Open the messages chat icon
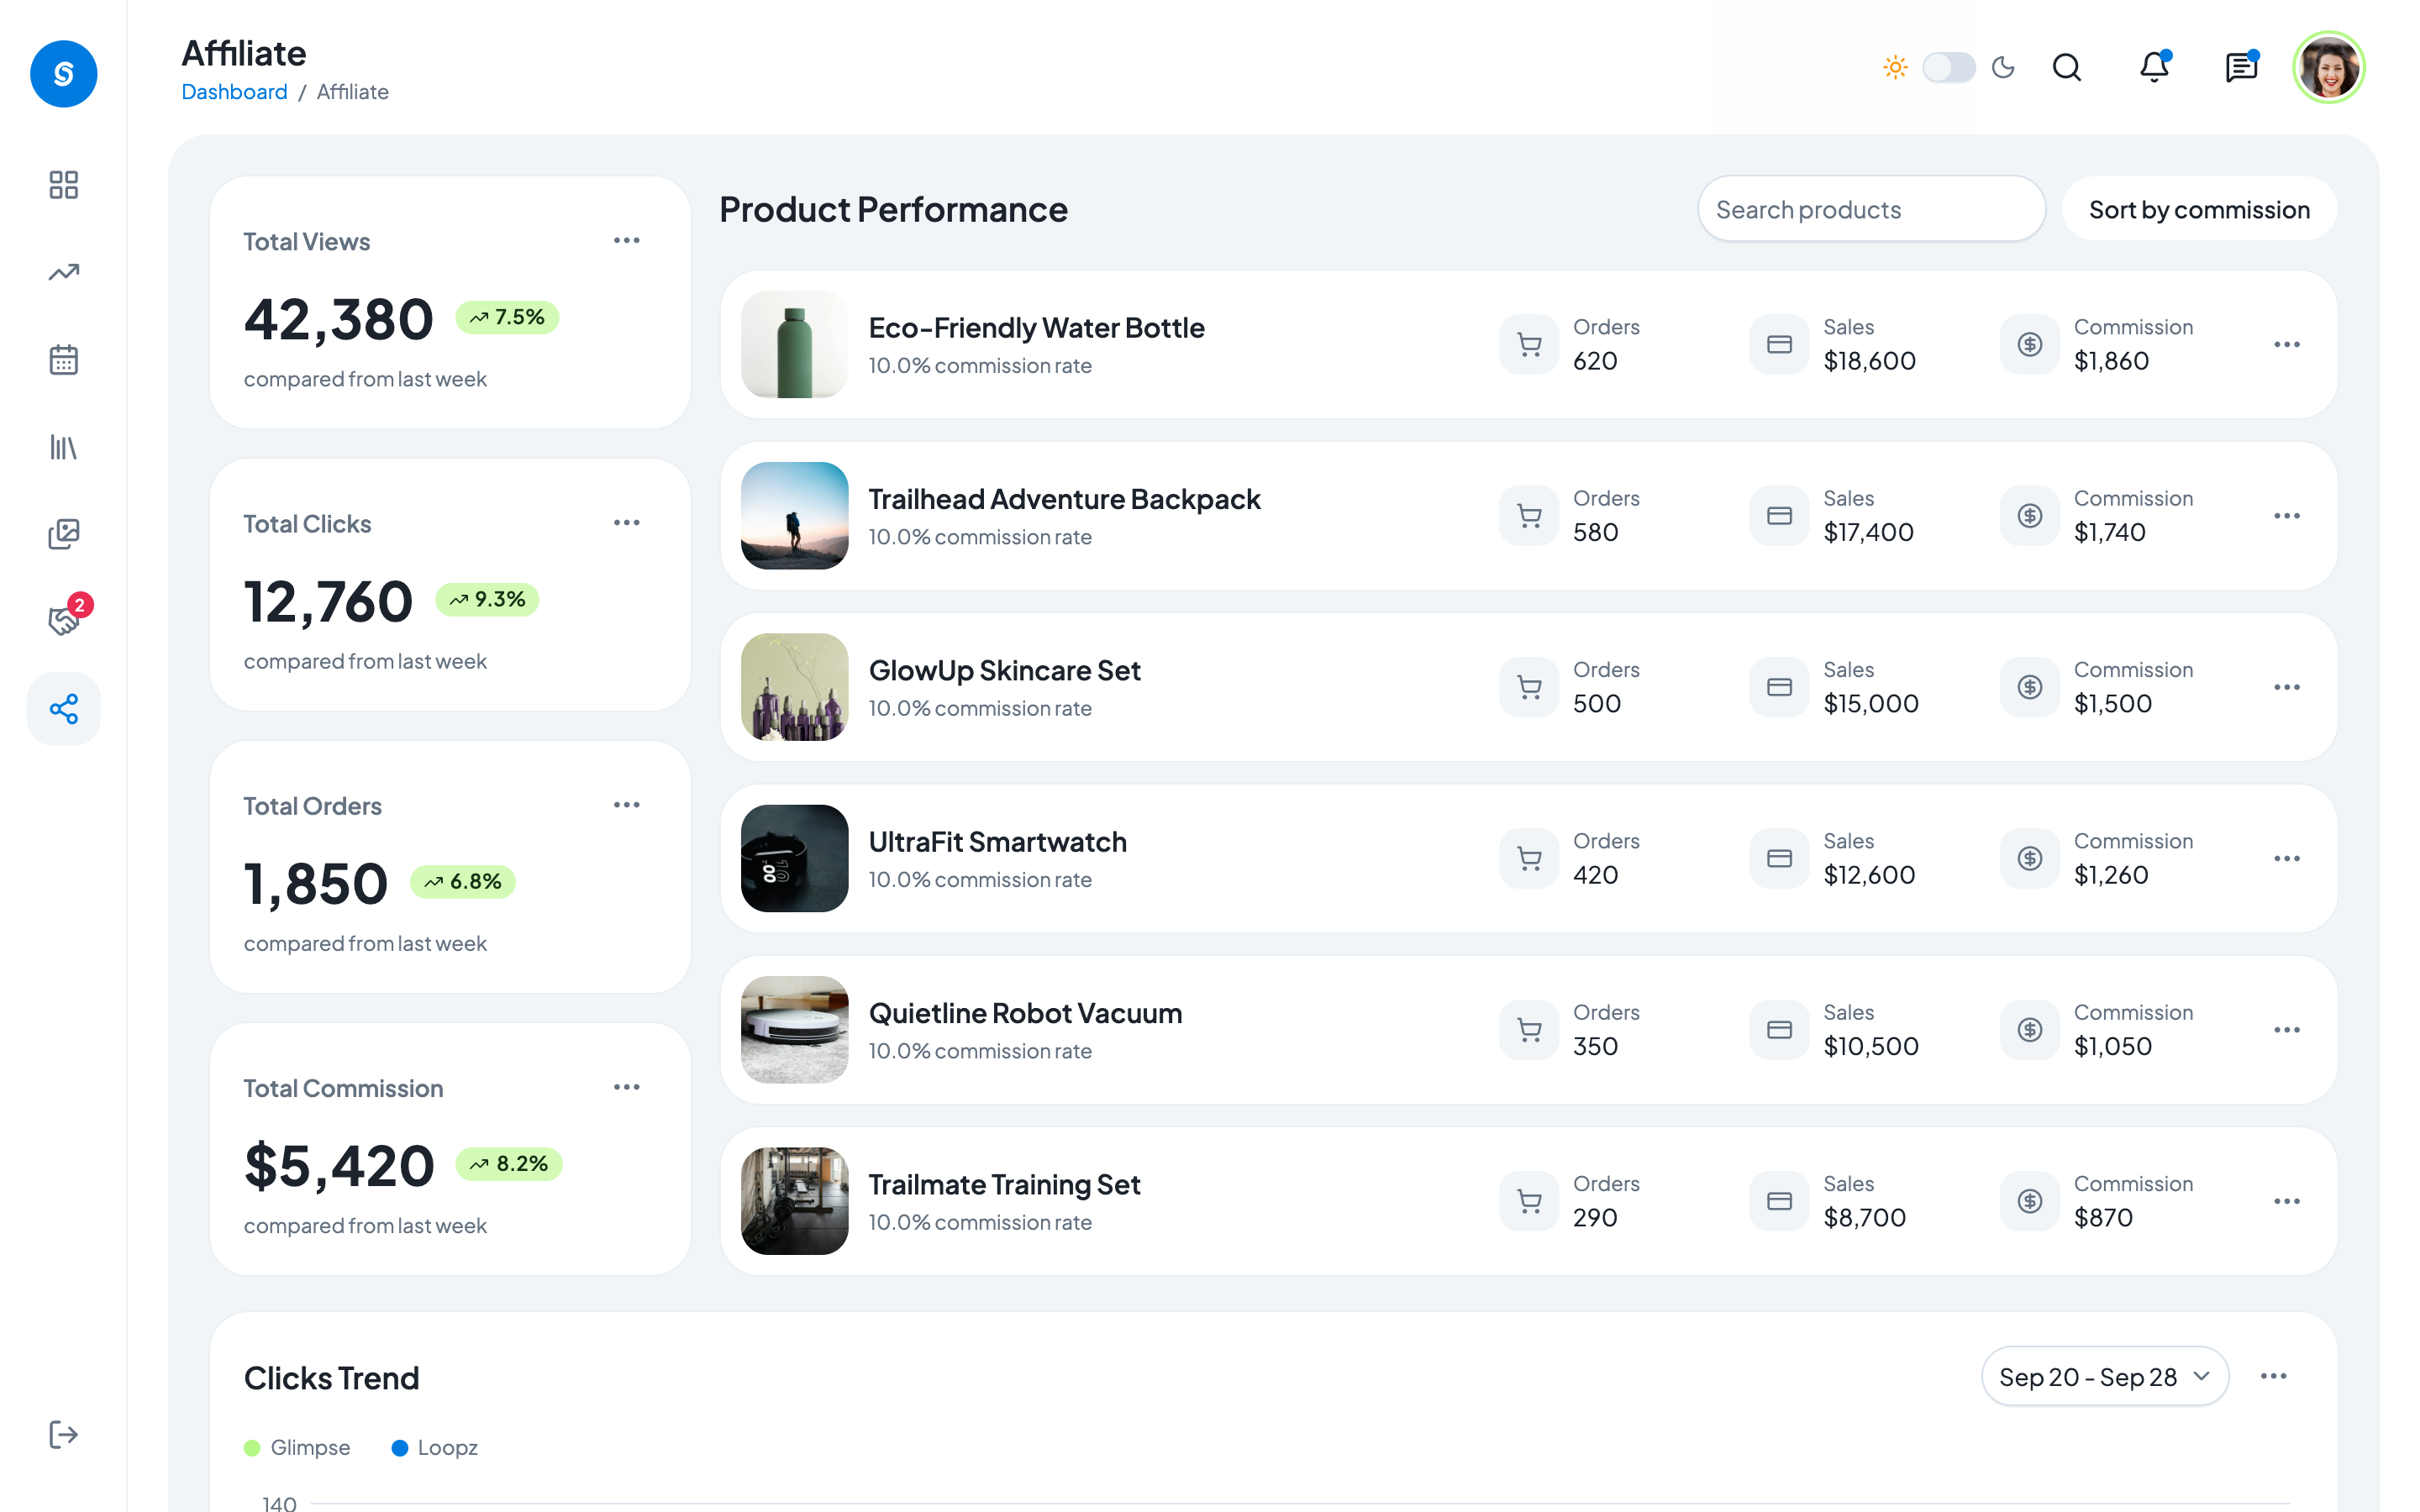 2241,68
